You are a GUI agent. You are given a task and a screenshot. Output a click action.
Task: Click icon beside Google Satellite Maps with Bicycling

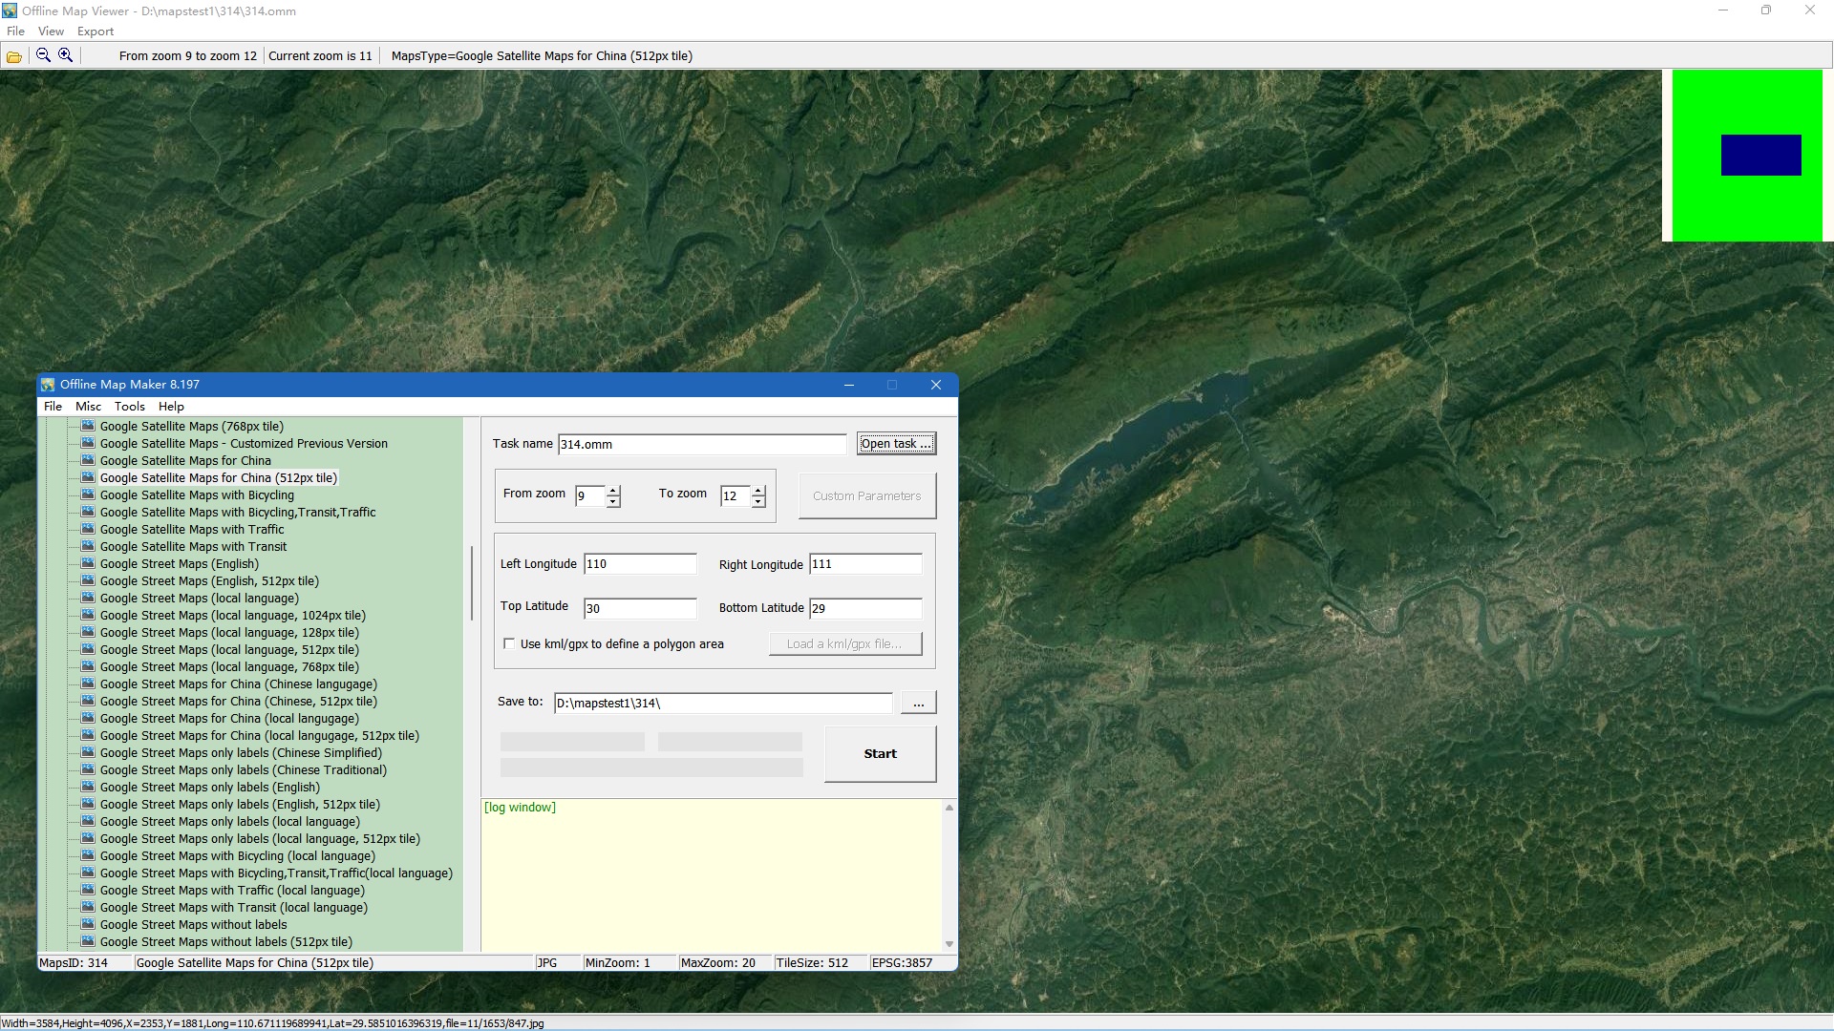[x=88, y=494]
